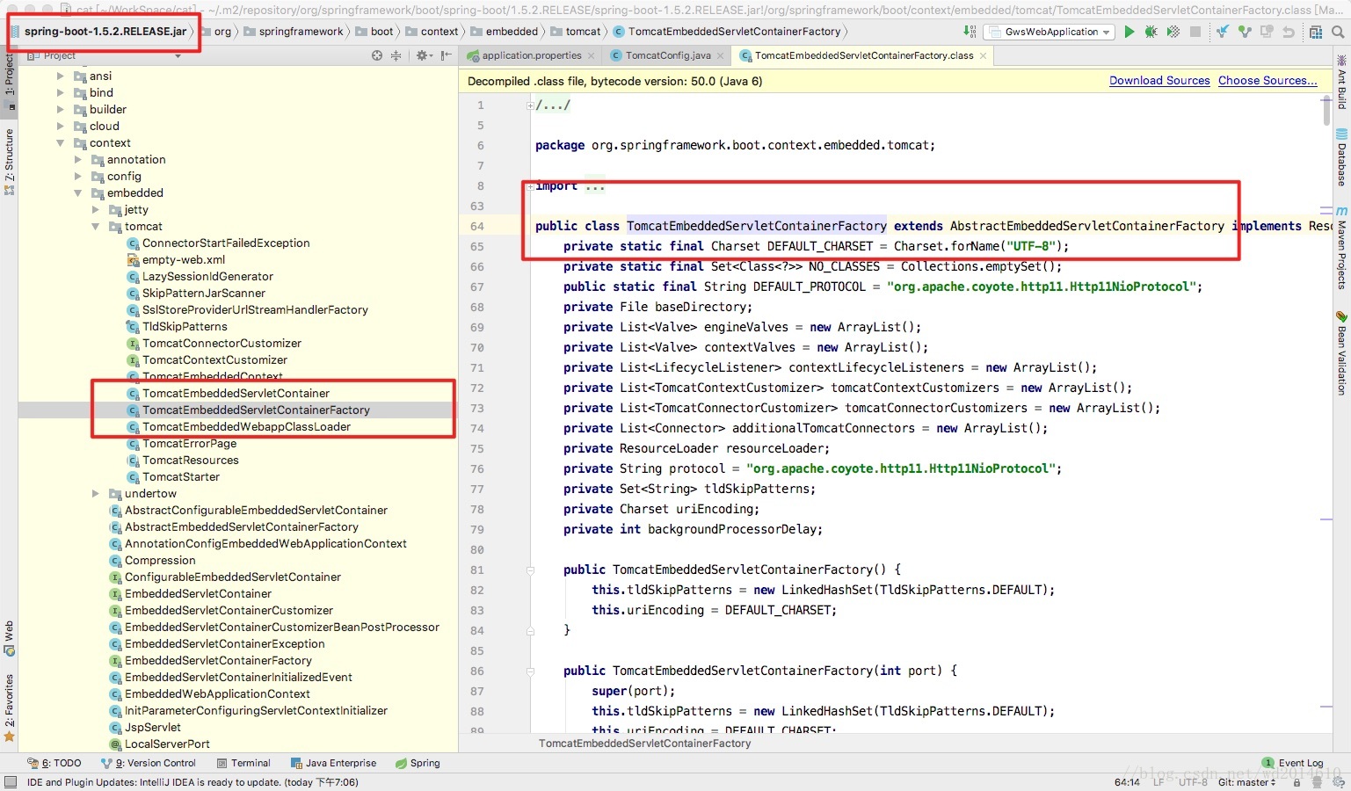Click the lock read-only icon in status bar
The width and height of the screenshot is (1351, 791).
pos(1297,782)
